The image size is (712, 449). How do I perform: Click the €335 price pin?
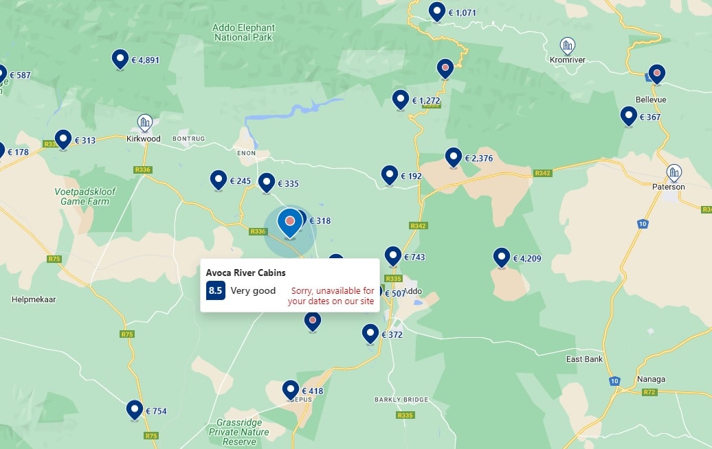[x=268, y=183]
